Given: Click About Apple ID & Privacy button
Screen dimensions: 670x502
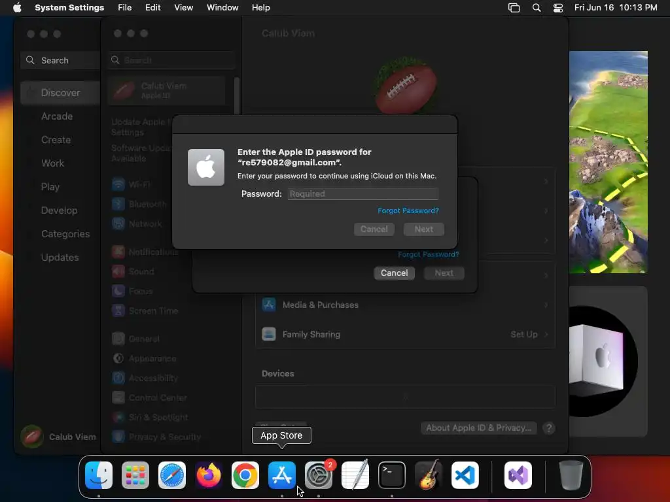Looking at the screenshot, I should pyautogui.click(x=478, y=427).
